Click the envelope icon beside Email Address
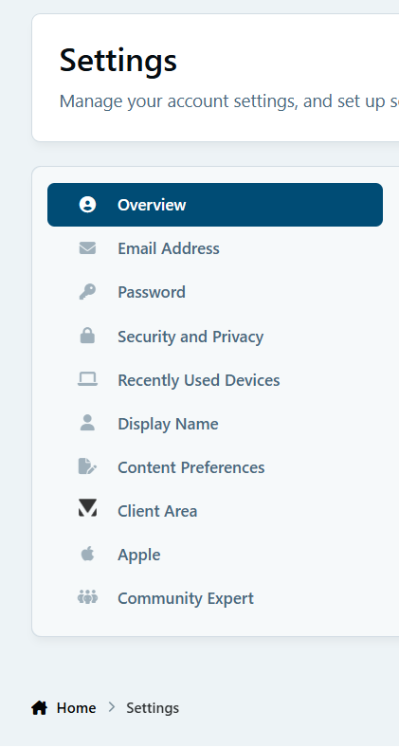The height and width of the screenshot is (748, 399). tap(87, 248)
